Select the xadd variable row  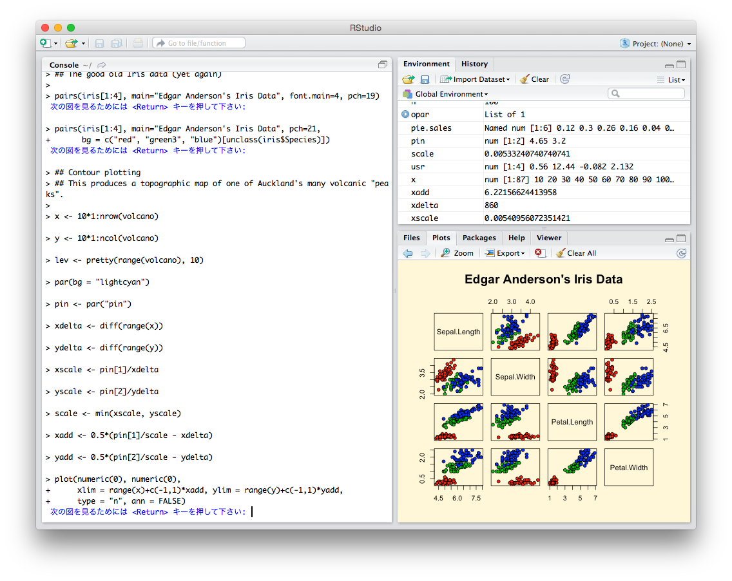tap(544, 192)
